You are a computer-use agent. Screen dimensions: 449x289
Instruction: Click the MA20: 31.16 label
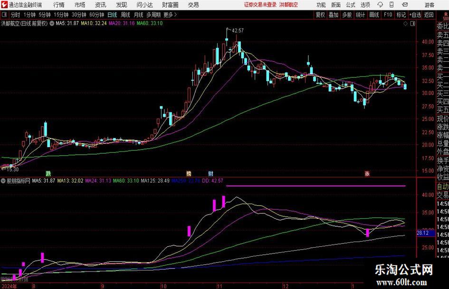point(122,23)
